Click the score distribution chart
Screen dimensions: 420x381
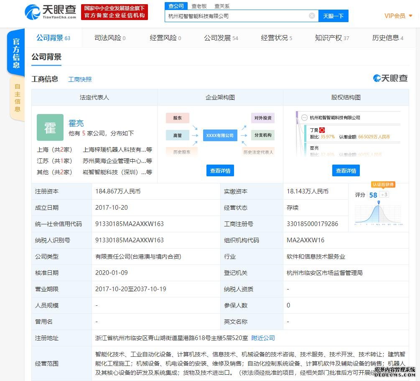[x=378, y=213]
